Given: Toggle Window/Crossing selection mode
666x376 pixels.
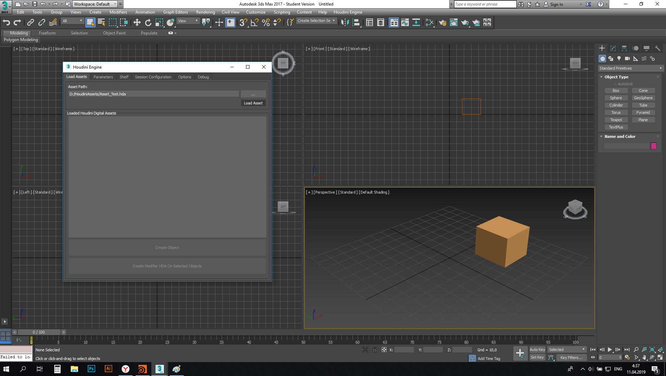Looking at the screenshot, I should coord(124,23).
